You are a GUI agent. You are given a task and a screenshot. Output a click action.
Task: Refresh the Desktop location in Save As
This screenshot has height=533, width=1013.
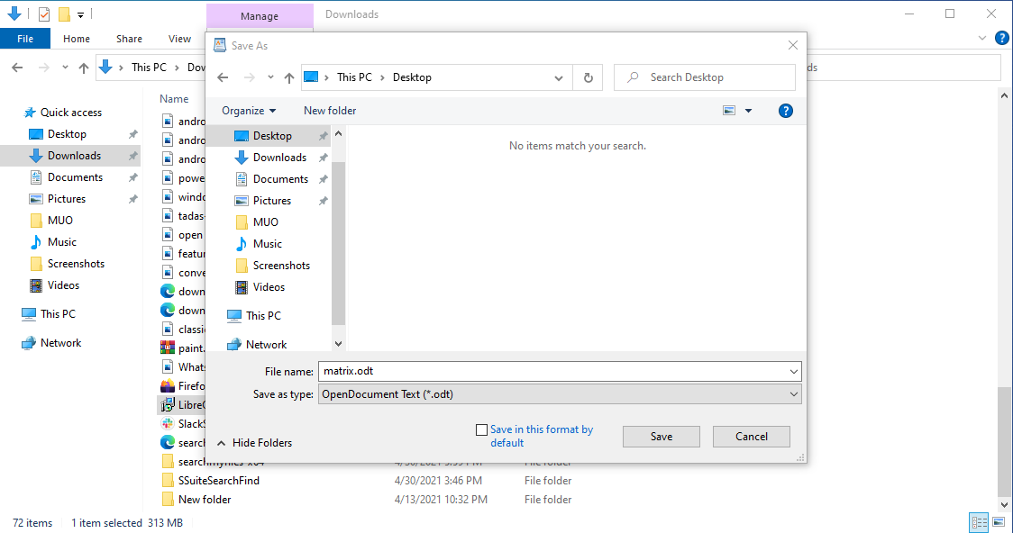(x=588, y=77)
